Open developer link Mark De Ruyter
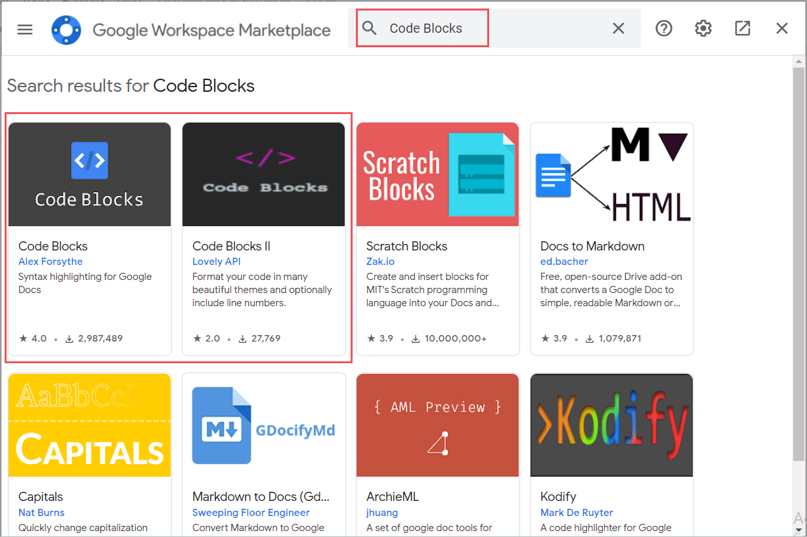 click(577, 513)
